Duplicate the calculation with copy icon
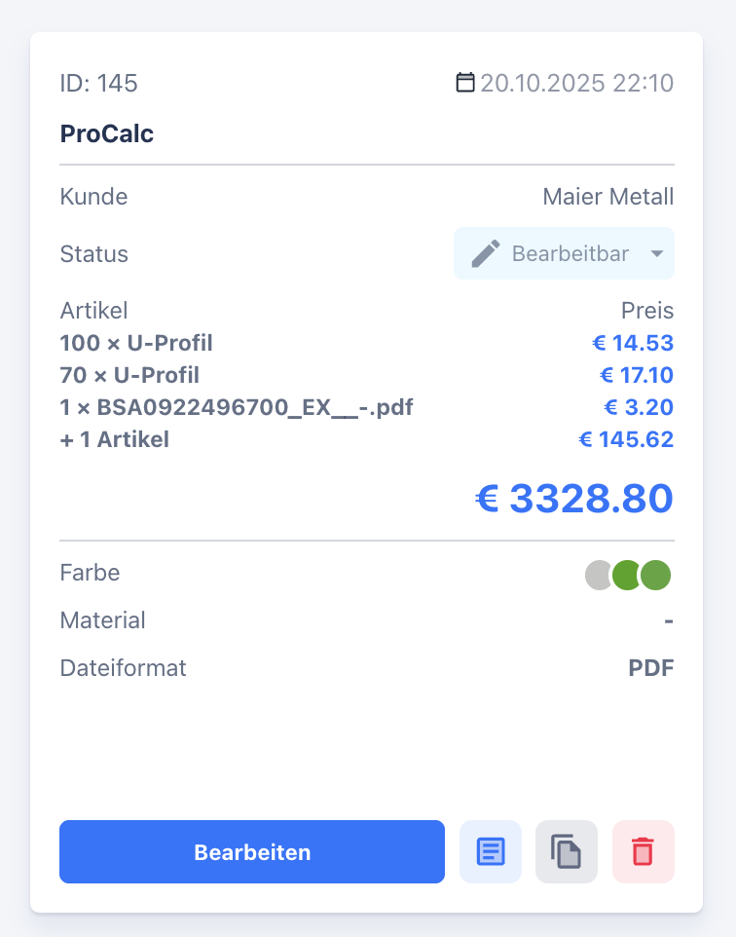This screenshot has height=937, width=736. coord(567,852)
